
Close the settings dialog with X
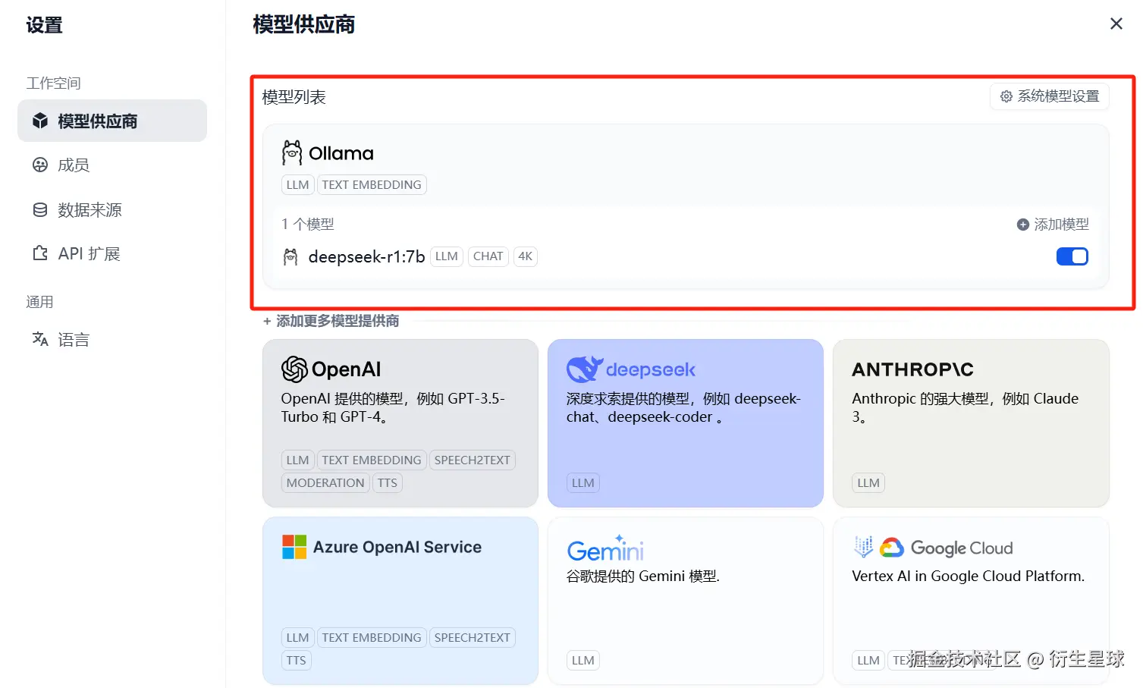[x=1116, y=24]
